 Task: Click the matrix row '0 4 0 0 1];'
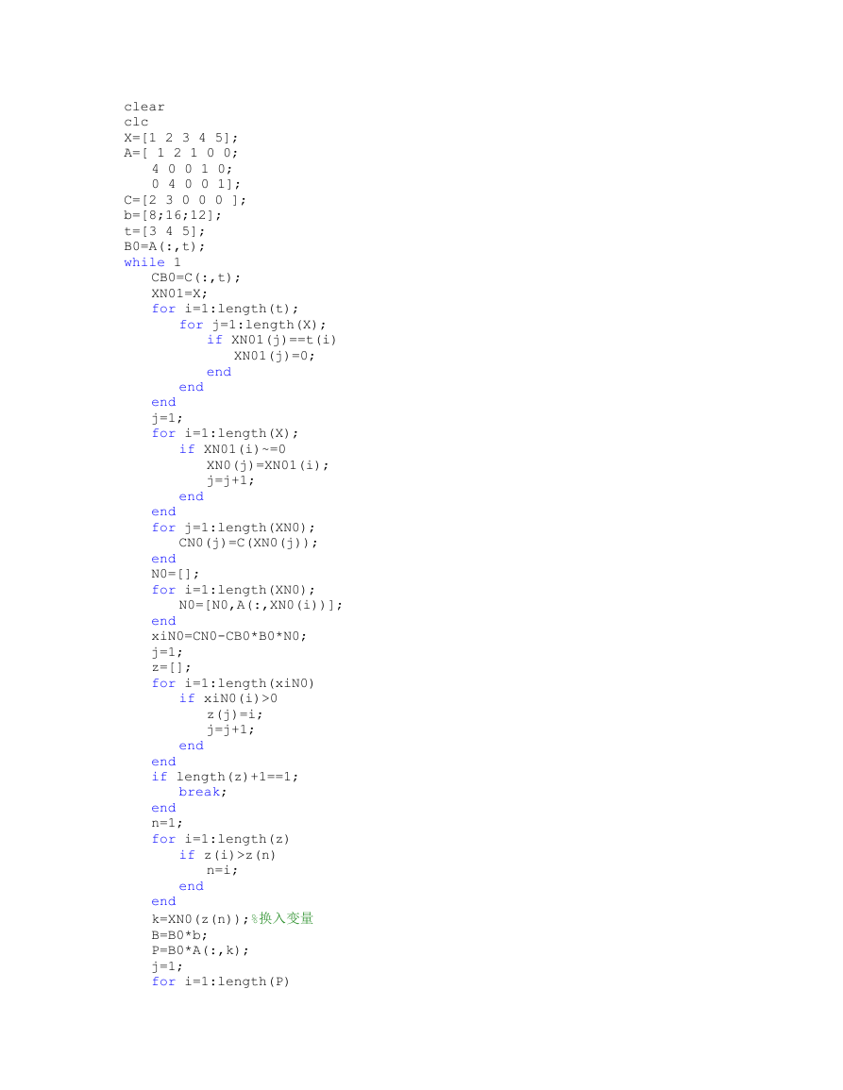pos(196,184)
